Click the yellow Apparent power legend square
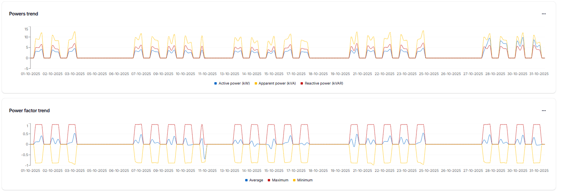 [255, 83]
